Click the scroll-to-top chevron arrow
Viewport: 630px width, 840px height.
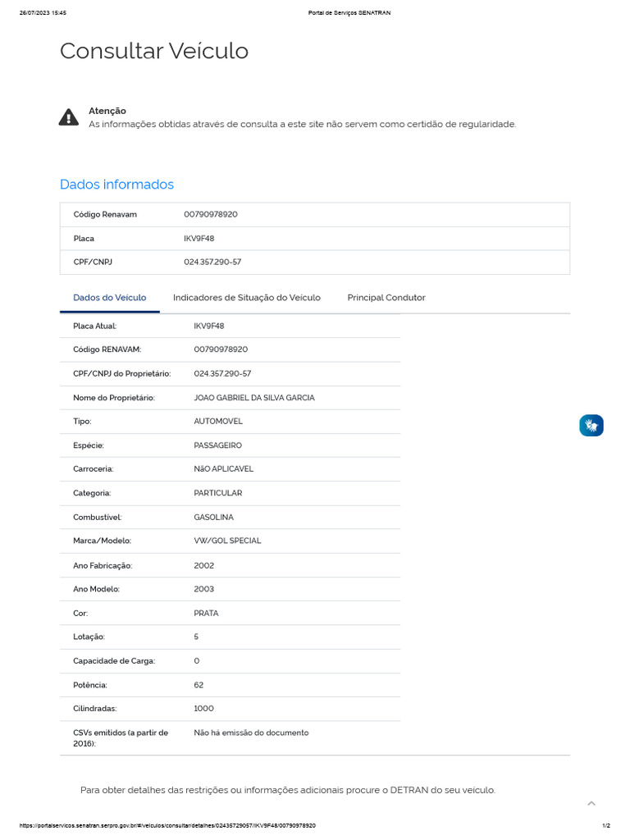point(591,803)
